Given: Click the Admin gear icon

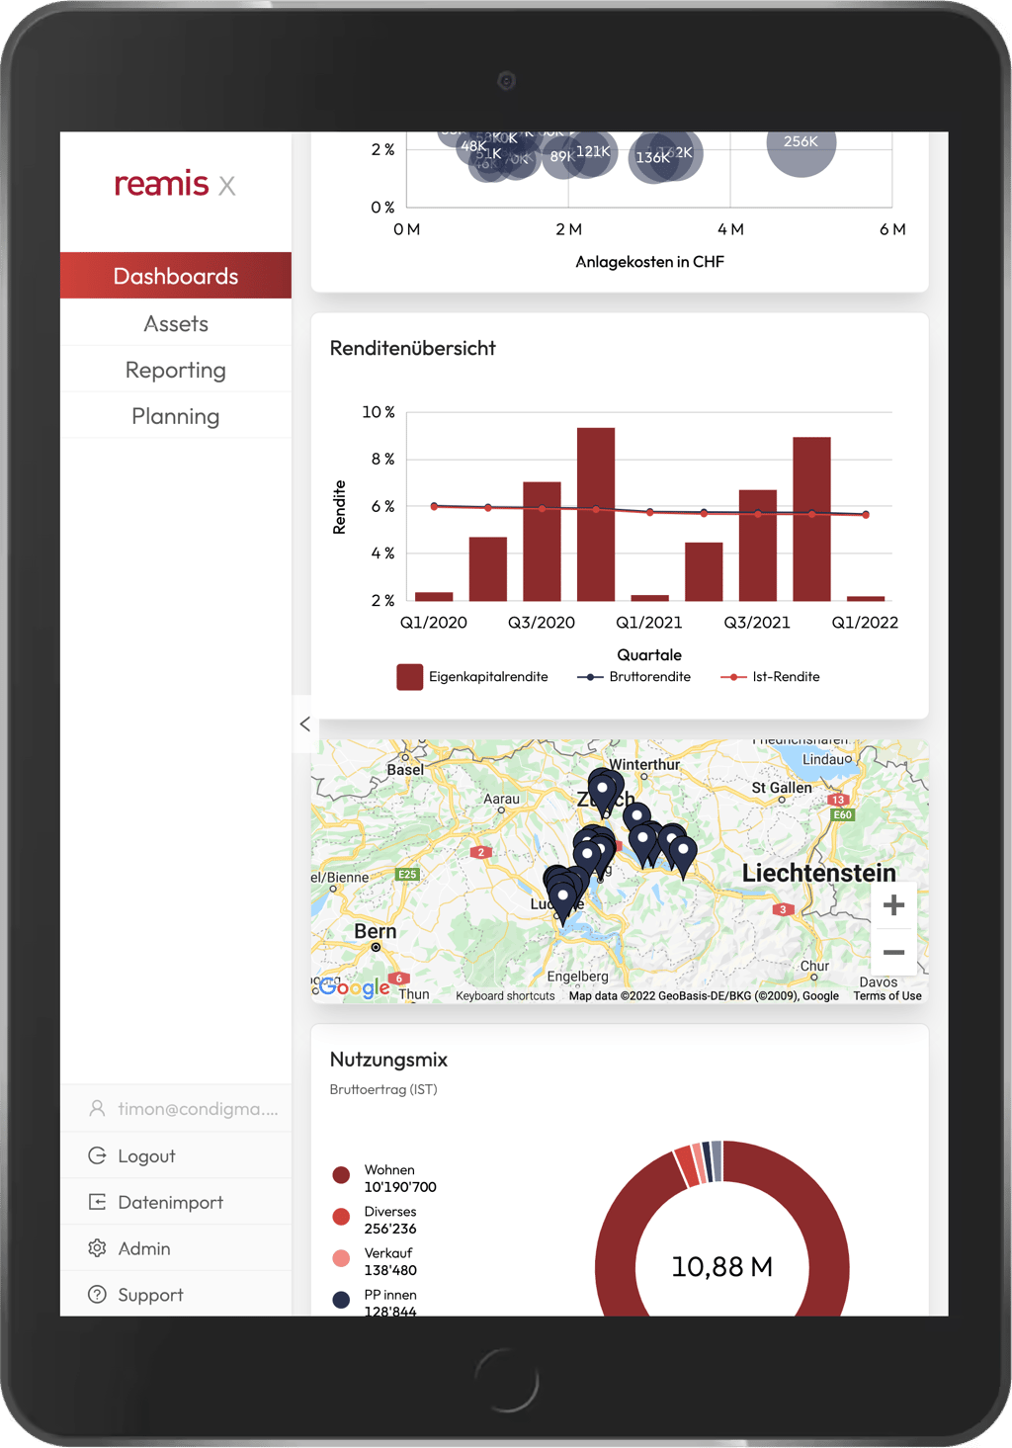Looking at the screenshot, I should (x=97, y=1248).
